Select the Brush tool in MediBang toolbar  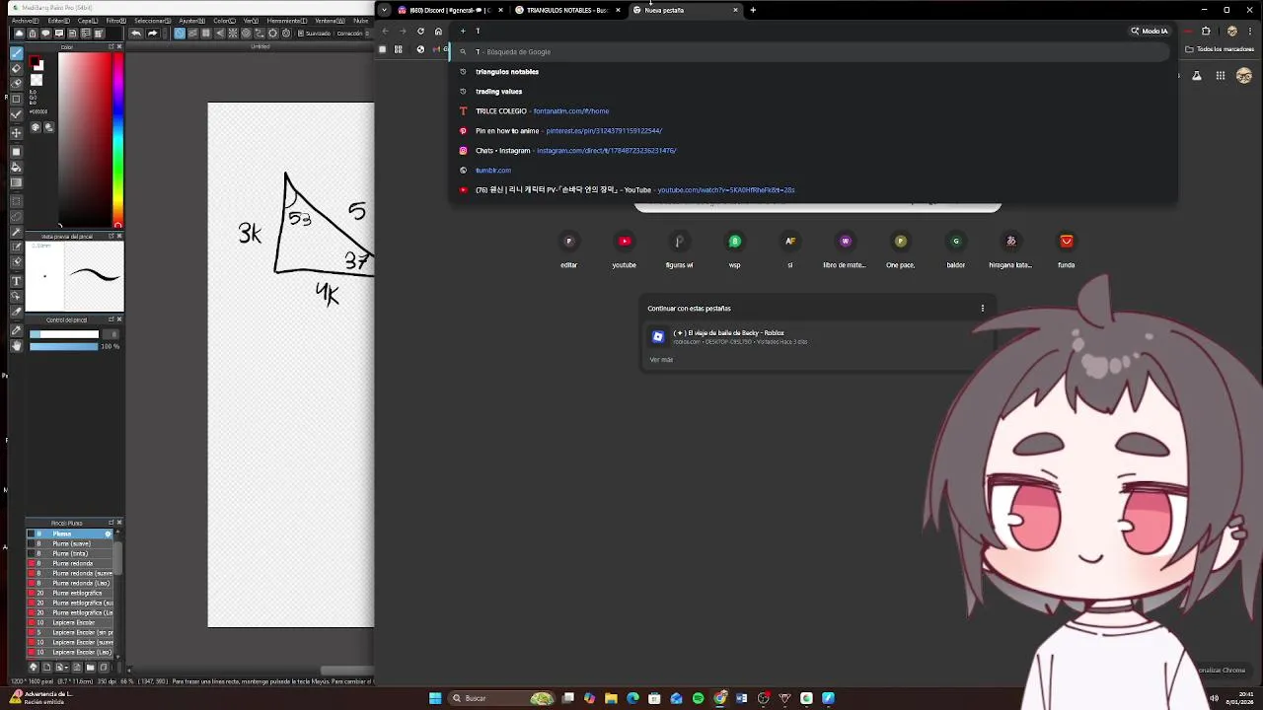[x=17, y=53]
